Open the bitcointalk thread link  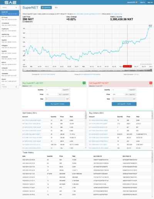[x=87, y=14]
